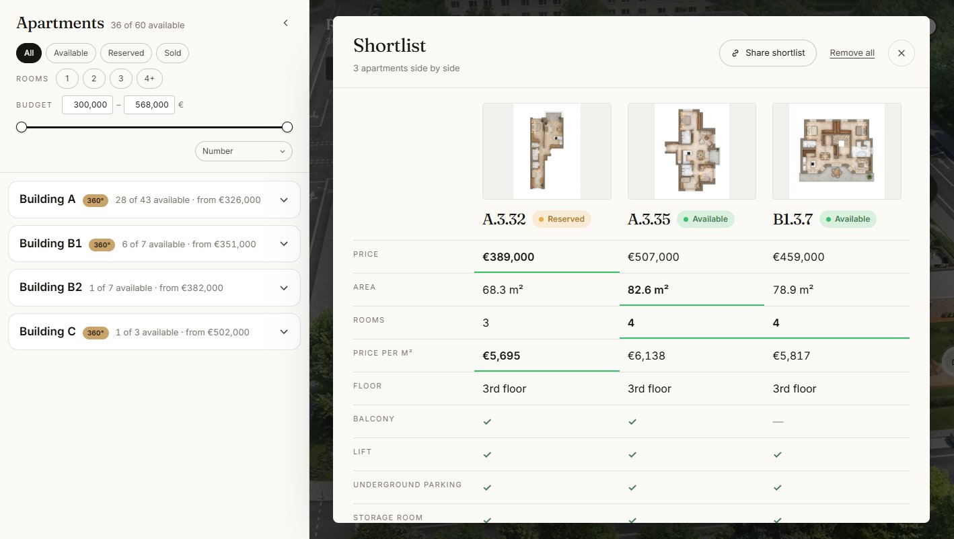Image resolution: width=954 pixels, height=539 pixels.
Task: Click the lift checkmark for B1.3.7
Action: (778, 454)
